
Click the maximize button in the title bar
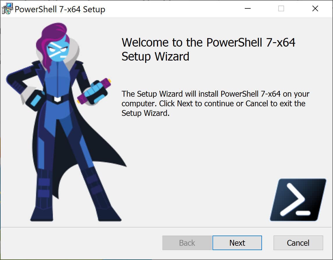281,9
